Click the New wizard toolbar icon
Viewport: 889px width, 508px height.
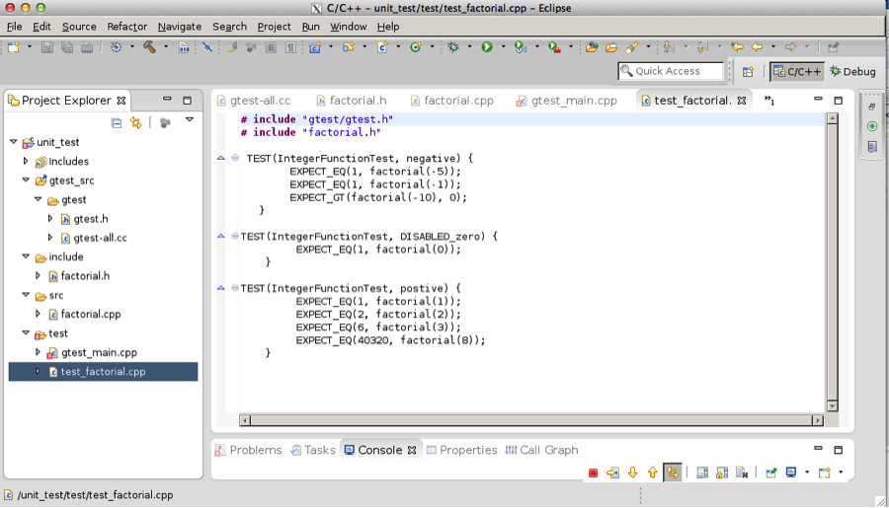pyautogui.click(x=13, y=47)
